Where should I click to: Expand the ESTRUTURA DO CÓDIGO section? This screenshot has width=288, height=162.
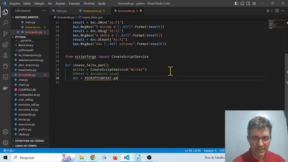point(30,141)
